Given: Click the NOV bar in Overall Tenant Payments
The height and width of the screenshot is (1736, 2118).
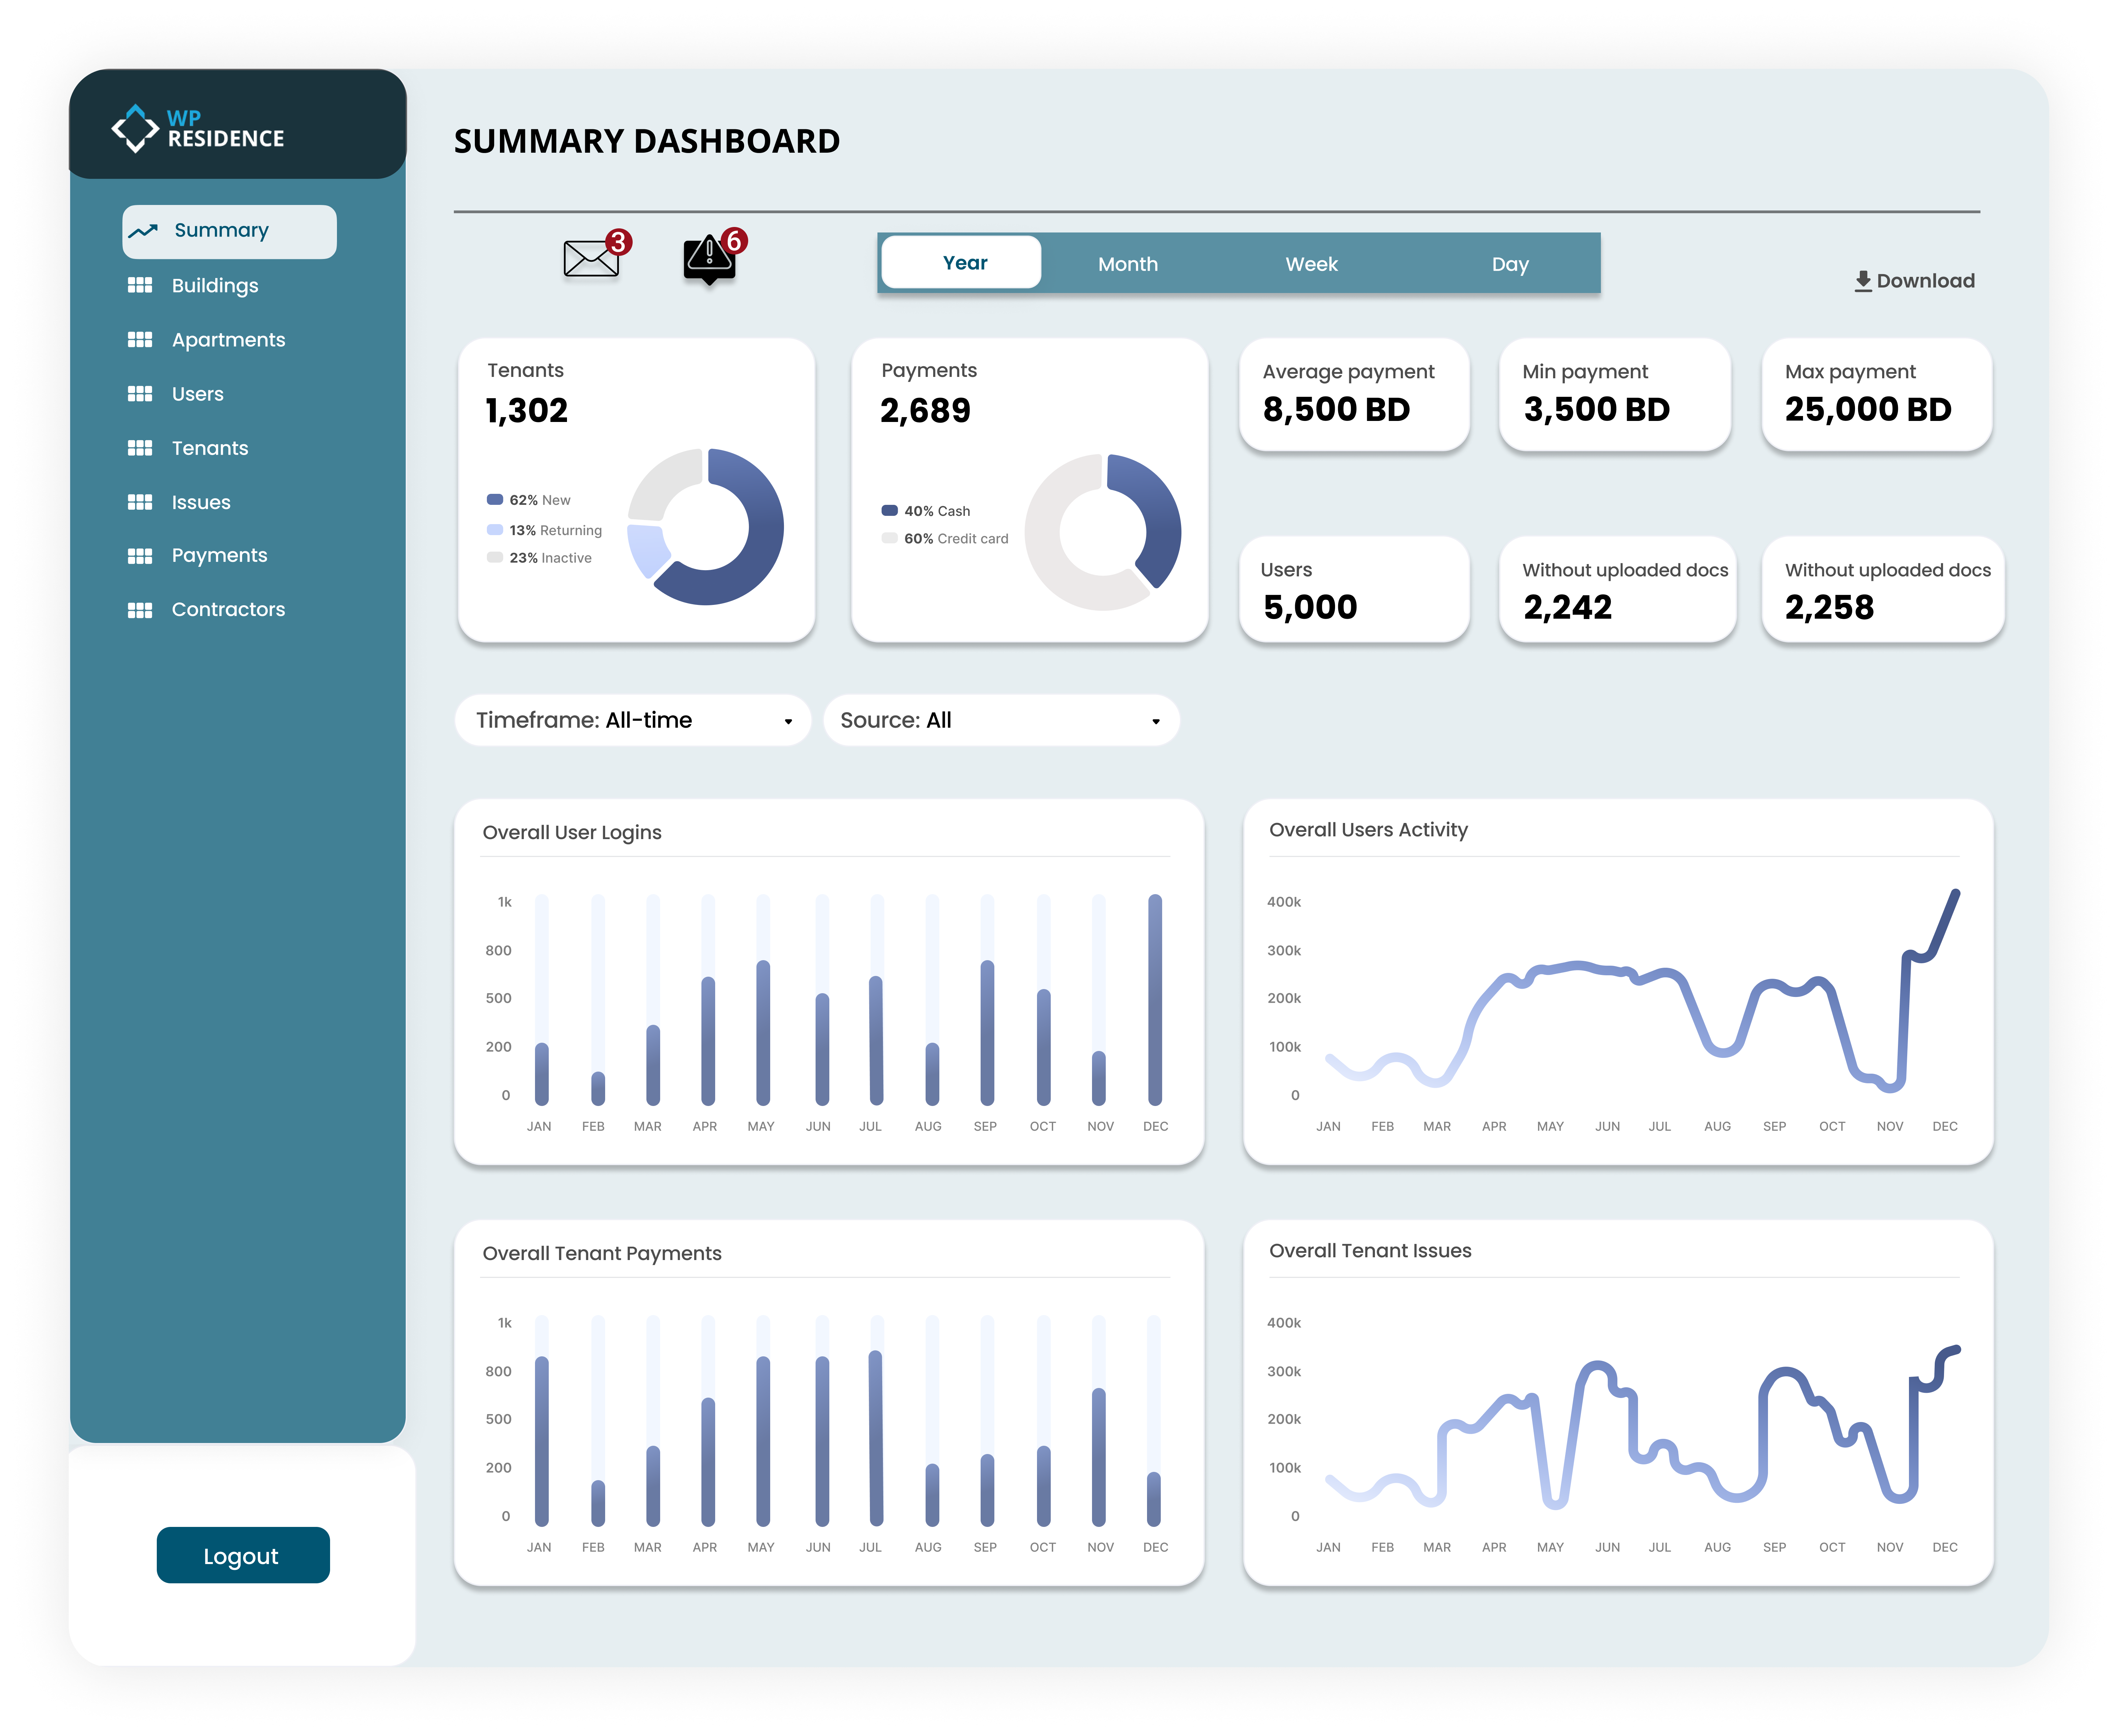Looking at the screenshot, I should [x=1099, y=1457].
